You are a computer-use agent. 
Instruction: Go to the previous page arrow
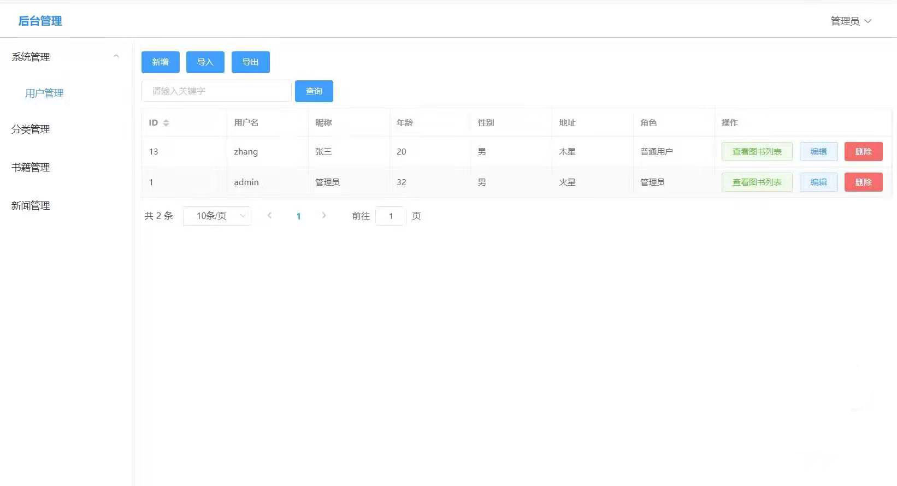tap(269, 216)
